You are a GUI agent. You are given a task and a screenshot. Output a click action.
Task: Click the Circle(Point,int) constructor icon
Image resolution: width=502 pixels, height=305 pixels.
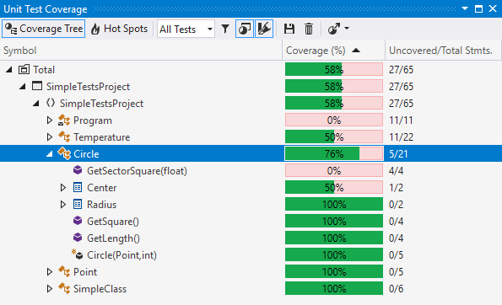77,254
